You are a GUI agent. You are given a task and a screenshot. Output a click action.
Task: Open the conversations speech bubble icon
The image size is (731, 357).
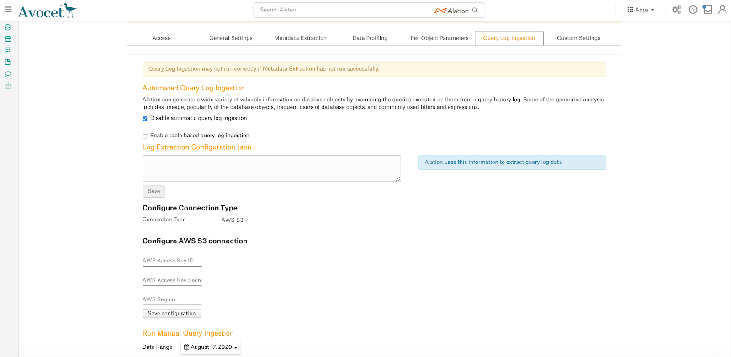pyautogui.click(x=8, y=73)
